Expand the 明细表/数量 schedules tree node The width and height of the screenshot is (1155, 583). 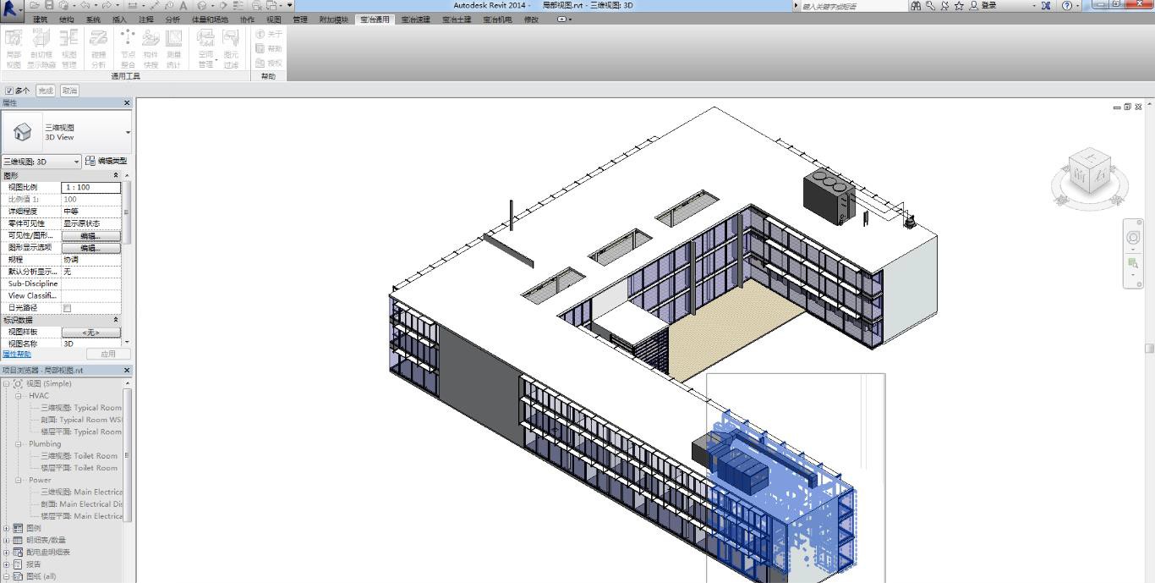[x=7, y=540]
